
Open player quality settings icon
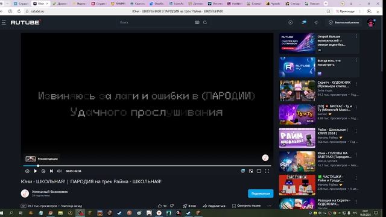point(242,171)
